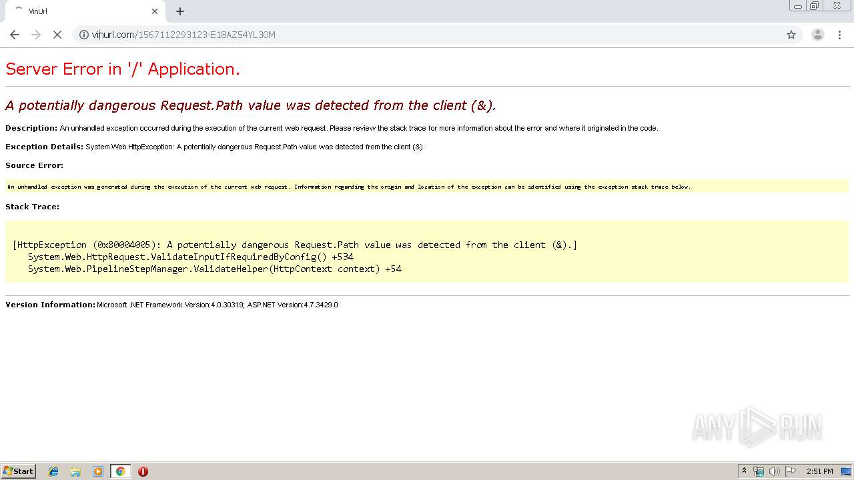854x480 pixels.
Task: Launch Internet Explorer from taskbar
Action: [53, 471]
